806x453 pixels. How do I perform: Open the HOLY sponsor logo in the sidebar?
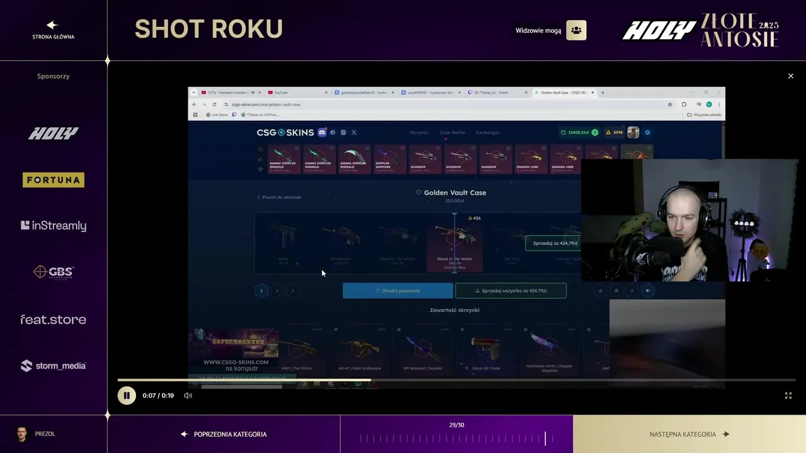point(54,133)
